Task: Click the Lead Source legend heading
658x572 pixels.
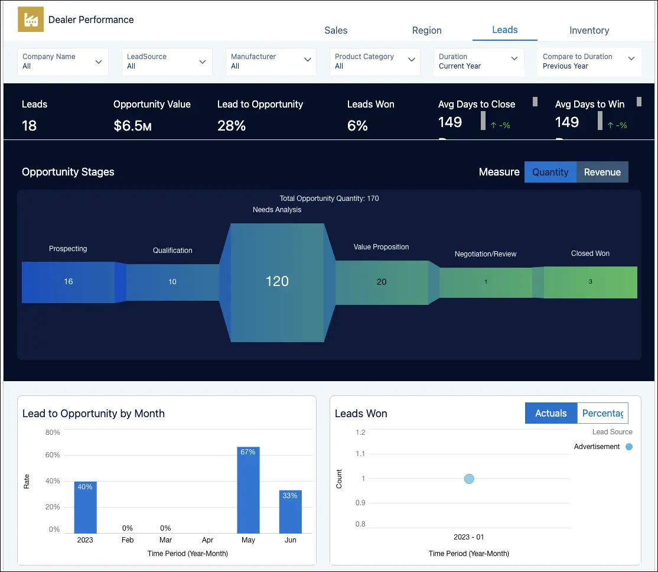Action: pos(612,432)
